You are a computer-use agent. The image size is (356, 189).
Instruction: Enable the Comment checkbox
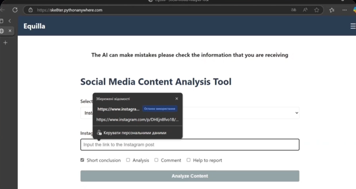coord(157,160)
